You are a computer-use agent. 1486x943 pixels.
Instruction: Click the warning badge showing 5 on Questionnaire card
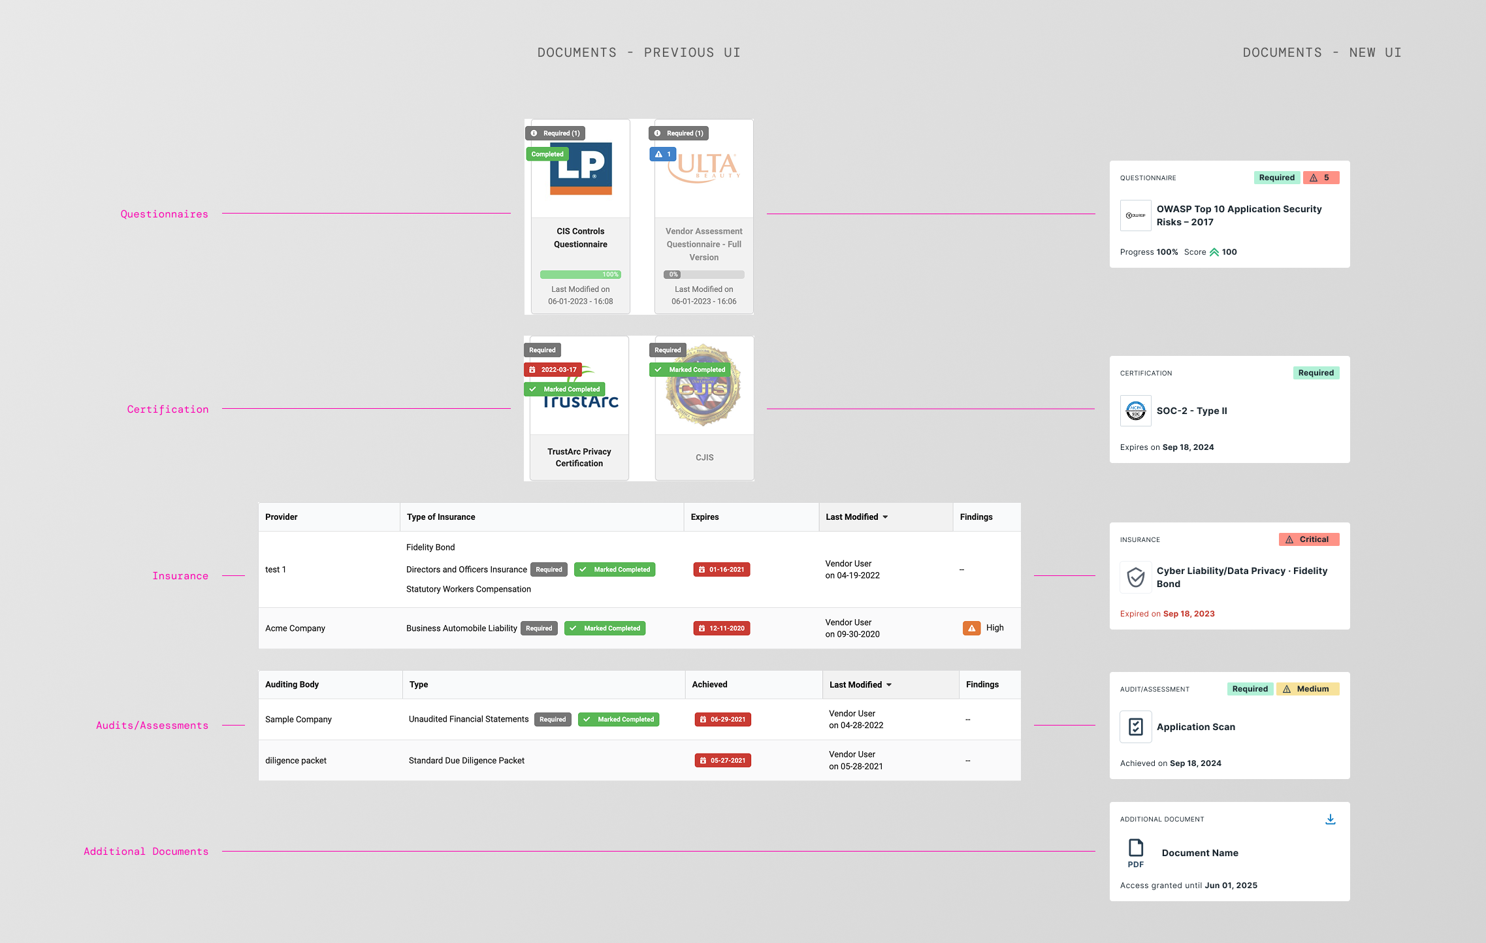click(x=1321, y=178)
